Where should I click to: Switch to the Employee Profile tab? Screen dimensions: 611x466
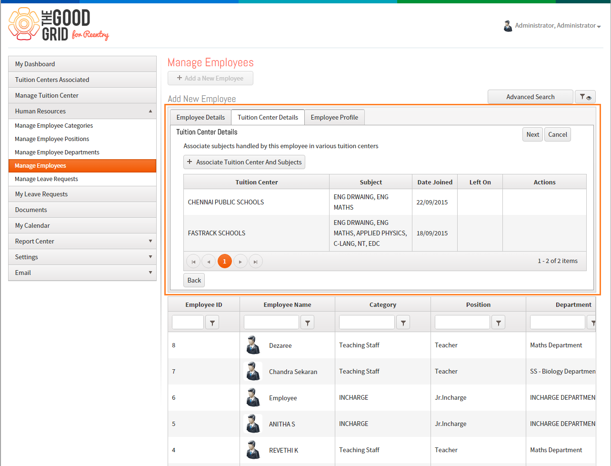pyautogui.click(x=334, y=117)
